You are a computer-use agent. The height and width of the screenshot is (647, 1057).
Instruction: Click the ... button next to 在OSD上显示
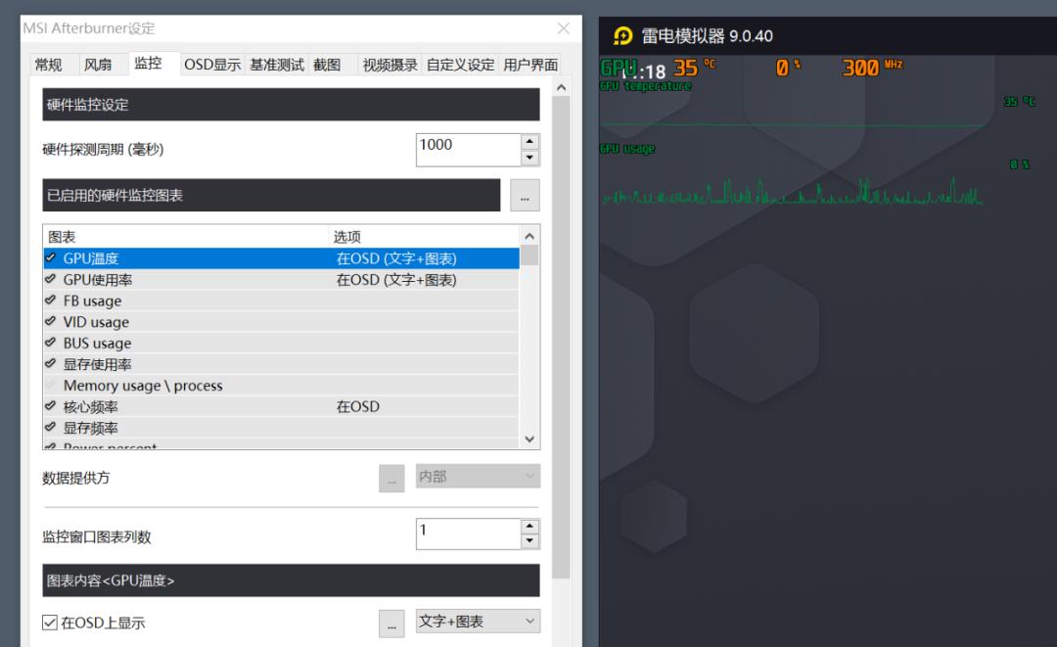(x=391, y=623)
